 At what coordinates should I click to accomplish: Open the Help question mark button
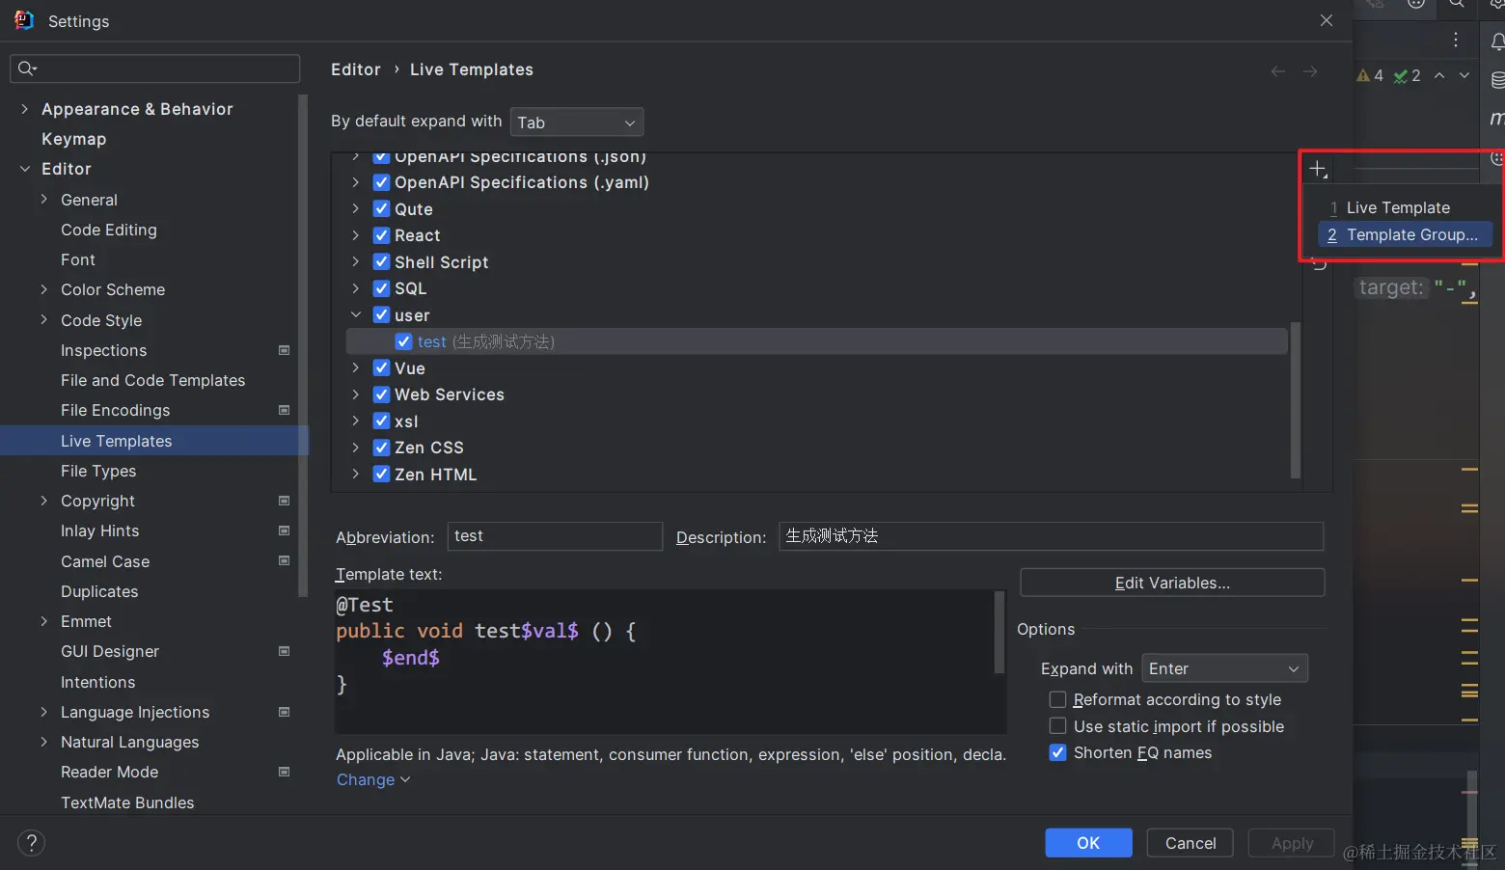point(31,843)
